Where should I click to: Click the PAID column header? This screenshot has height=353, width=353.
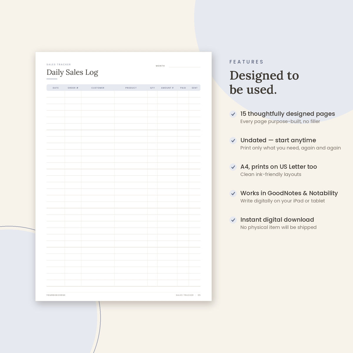point(183,88)
